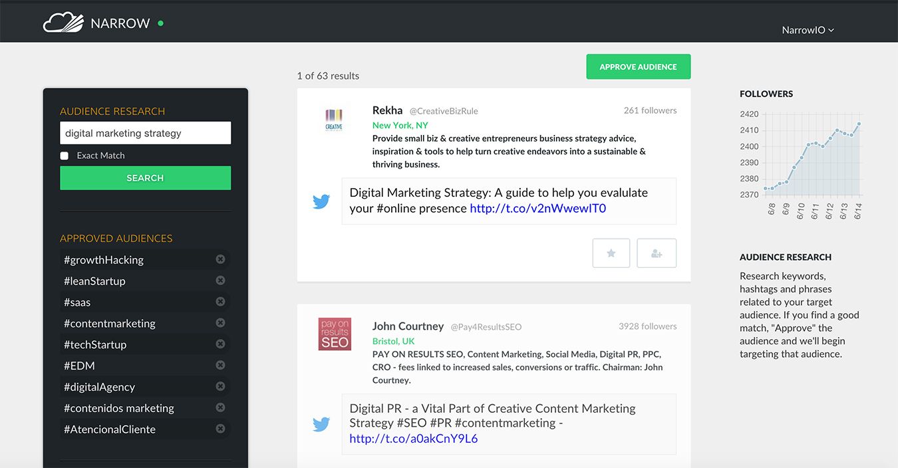Click the Pay On Results SEO avatar
Image resolution: width=898 pixels, height=468 pixels.
coord(335,334)
